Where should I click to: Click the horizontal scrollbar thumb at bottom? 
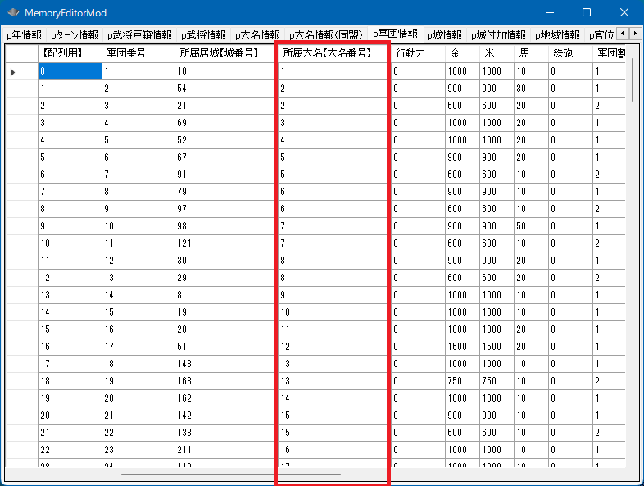(230, 474)
